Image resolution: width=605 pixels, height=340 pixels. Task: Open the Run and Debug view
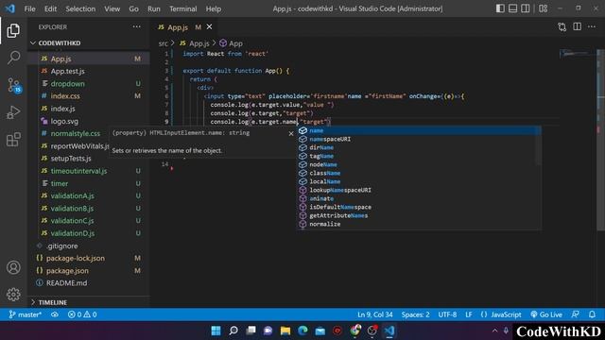pyautogui.click(x=13, y=112)
